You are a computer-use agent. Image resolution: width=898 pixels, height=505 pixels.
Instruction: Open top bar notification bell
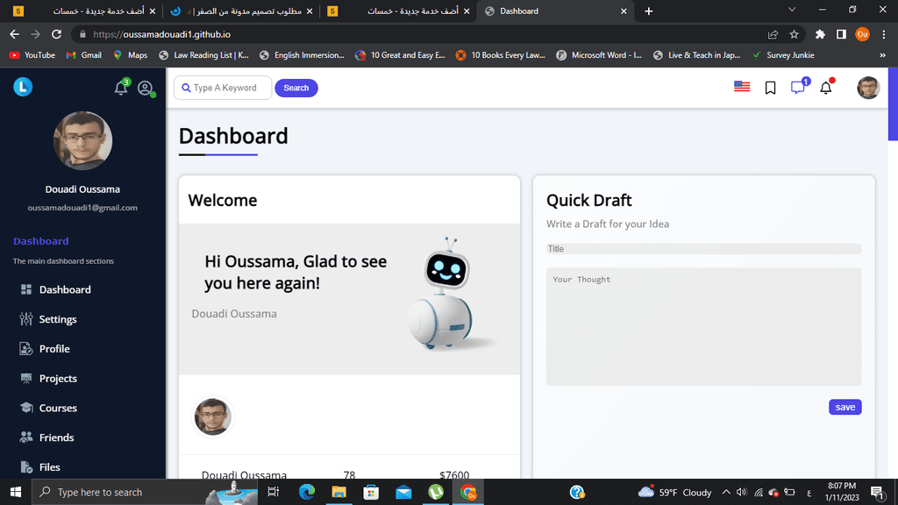826,87
